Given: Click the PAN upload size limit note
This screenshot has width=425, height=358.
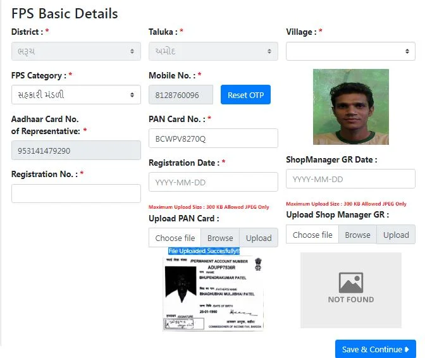Looking at the screenshot, I should (x=209, y=207).
